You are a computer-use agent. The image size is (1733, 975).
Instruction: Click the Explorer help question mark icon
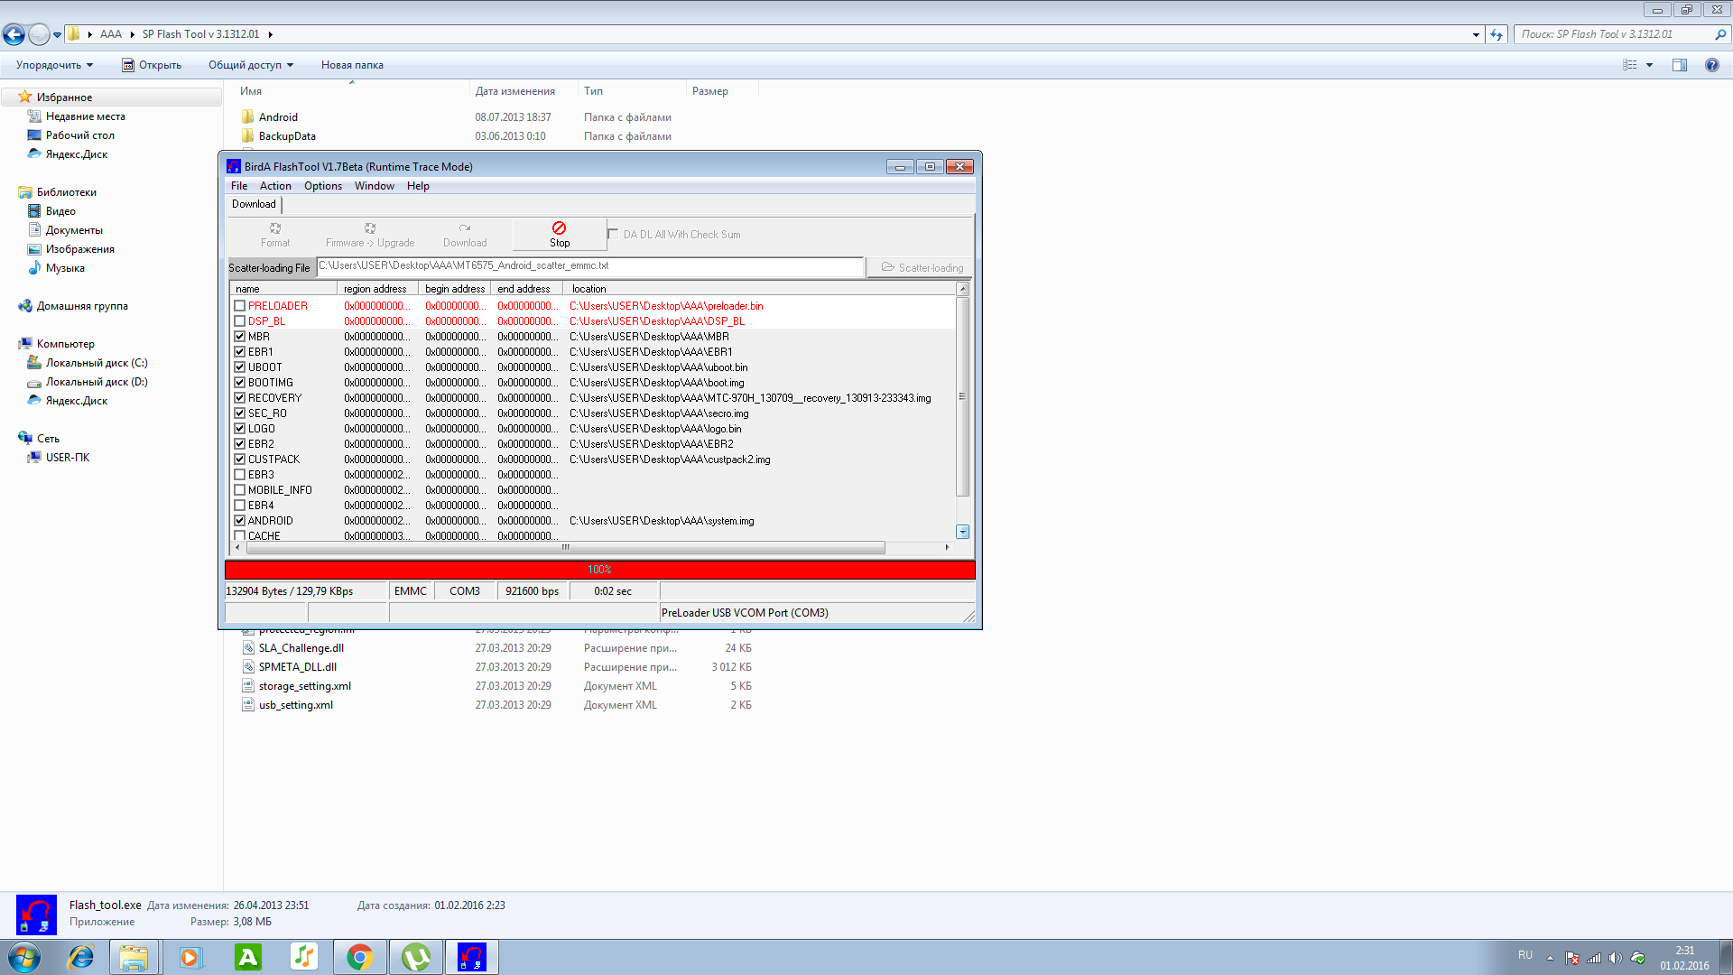click(x=1711, y=65)
